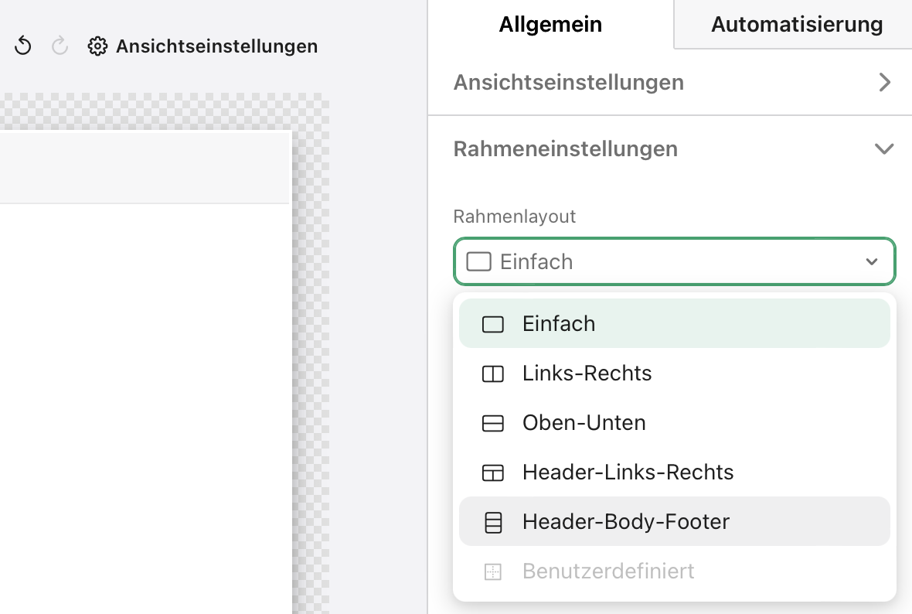This screenshot has width=912, height=614.
Task: Click the Oben-Unten horizontal split icon
Action: [x=492, y=423]
